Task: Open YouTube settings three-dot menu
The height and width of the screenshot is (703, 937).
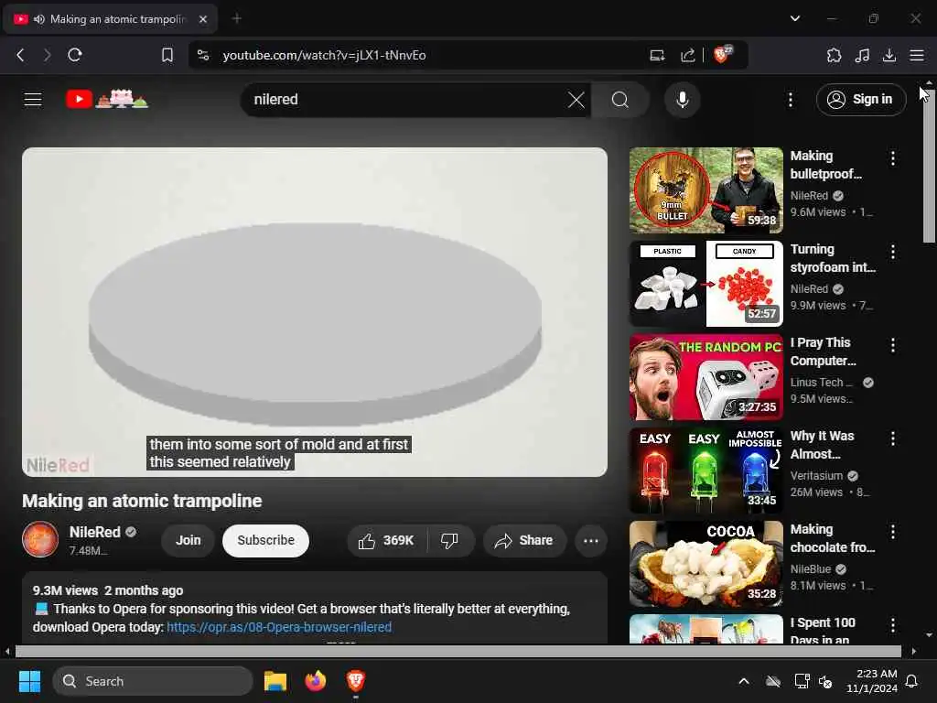Action: click(790, 100)
